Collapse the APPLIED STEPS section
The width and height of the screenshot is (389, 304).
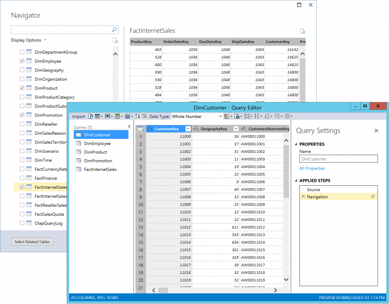click(296, 180)
